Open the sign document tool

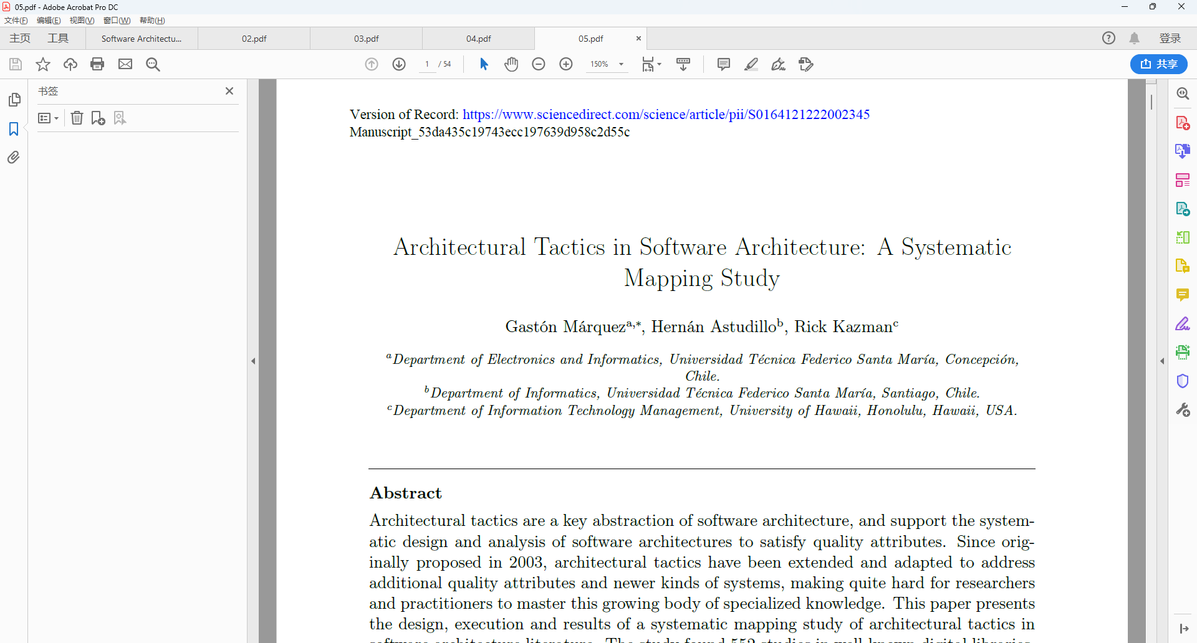click(x=779, y=64)
